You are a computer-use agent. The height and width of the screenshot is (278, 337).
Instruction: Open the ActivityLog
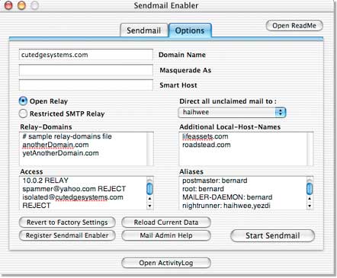pos(166,263)
